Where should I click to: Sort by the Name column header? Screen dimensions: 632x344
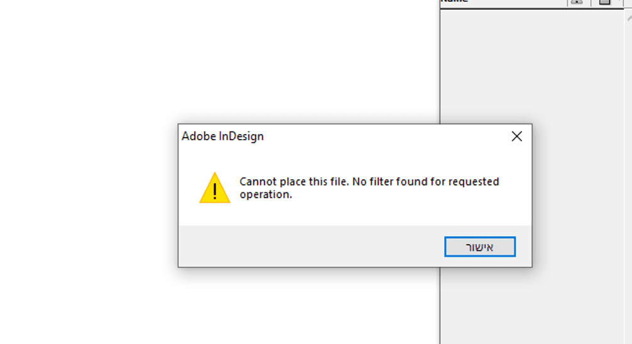[454, 1]
